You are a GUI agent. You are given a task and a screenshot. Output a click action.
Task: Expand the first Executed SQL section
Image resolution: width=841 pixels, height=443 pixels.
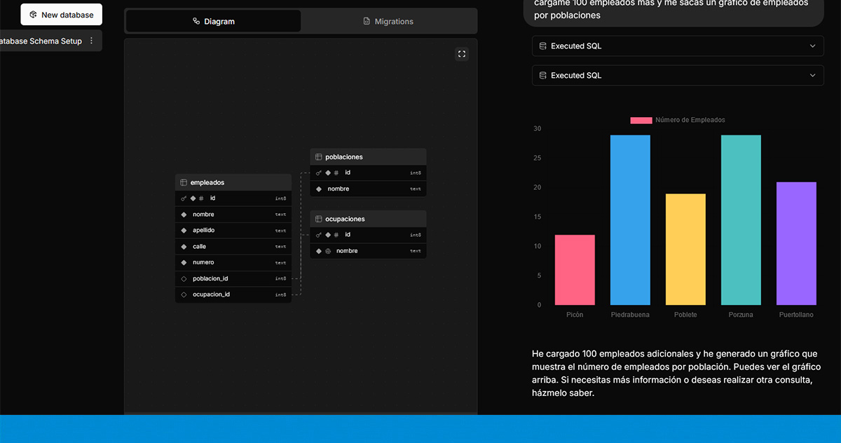tap(812, 46)
